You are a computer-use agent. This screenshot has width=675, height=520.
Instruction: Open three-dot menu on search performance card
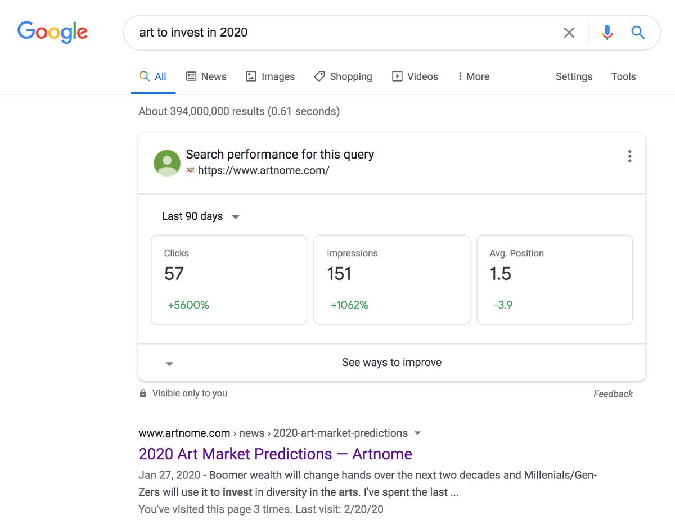click(x=629, y=156)
